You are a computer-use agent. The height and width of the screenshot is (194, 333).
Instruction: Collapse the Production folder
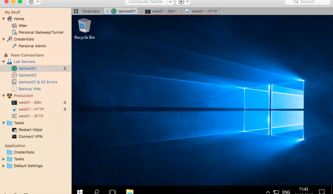pyautogui.click(x=4, y=96)
